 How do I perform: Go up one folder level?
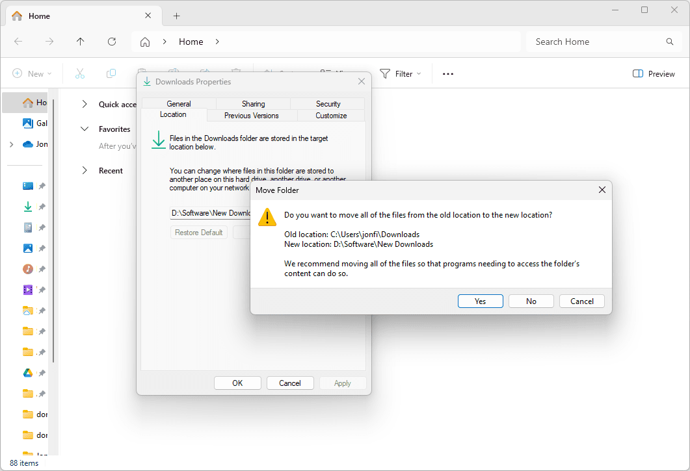click(x=80, y=42)
